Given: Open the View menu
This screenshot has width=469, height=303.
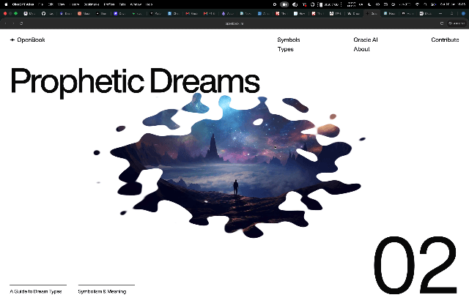Looking at the screenshot, I should pos(62,4).
